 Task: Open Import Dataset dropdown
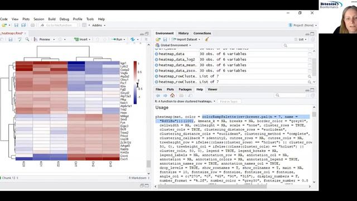coord(186,40)
